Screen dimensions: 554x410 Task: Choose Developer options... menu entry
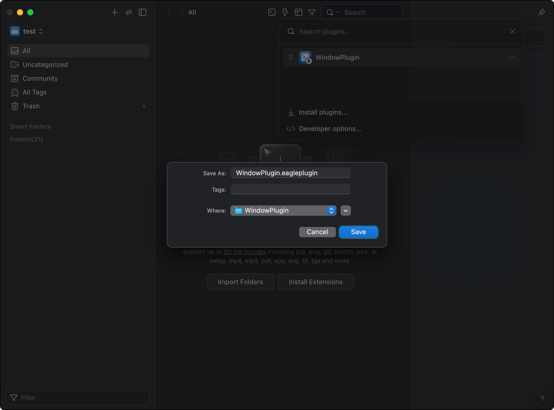click(x=330, y=129)
